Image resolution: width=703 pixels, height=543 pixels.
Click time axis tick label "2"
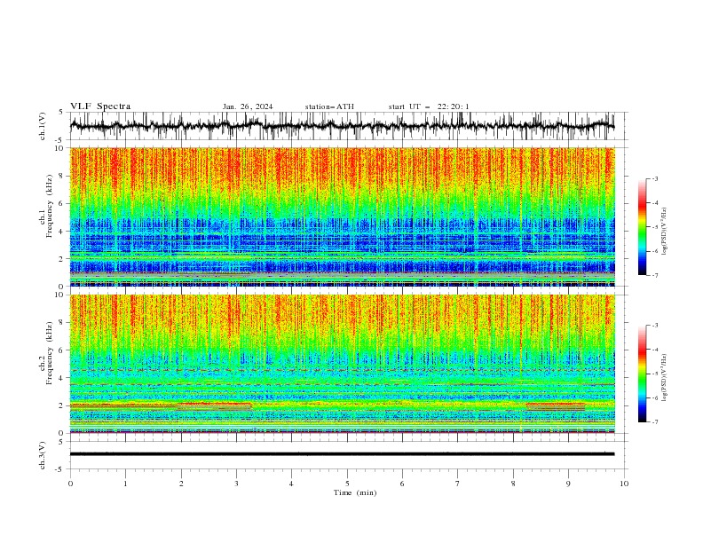point(181,484)
